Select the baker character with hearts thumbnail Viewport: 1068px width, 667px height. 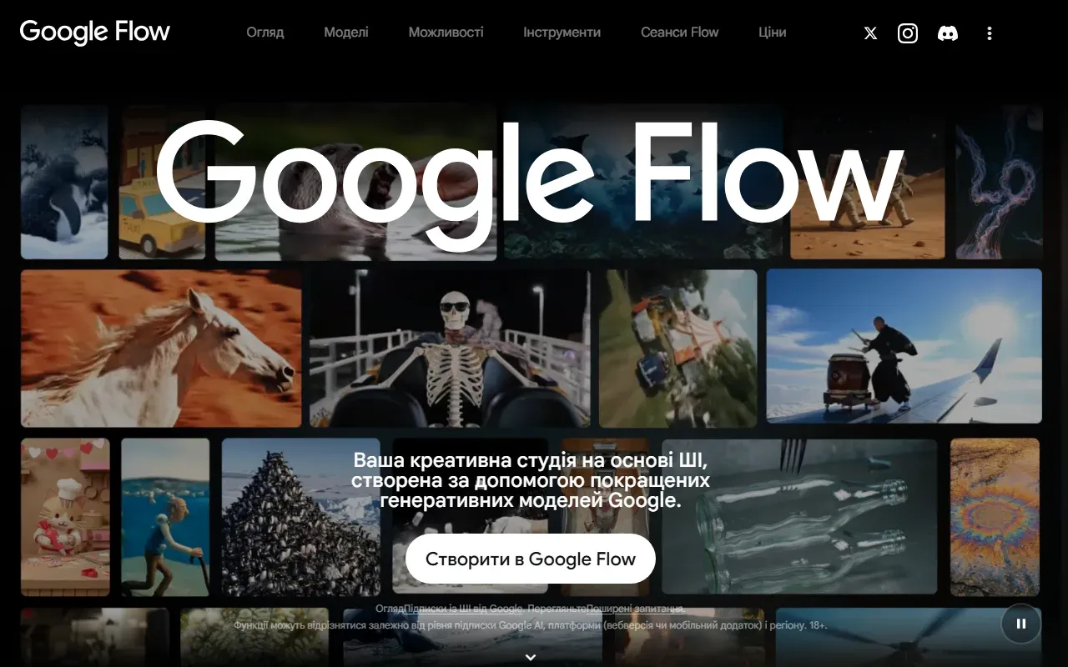[x=65, y=517]
